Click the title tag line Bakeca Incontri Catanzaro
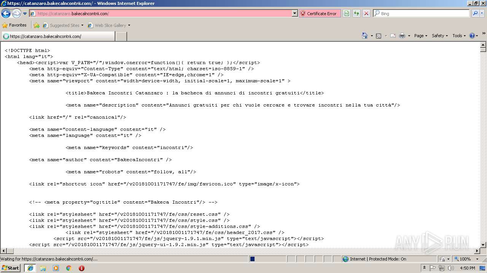This screenshot has width=487, height=273. [195, 93]
